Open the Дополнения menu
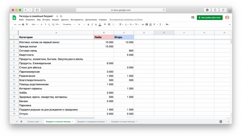Screen dimensions: 242x137 click(x=91, y=20)
